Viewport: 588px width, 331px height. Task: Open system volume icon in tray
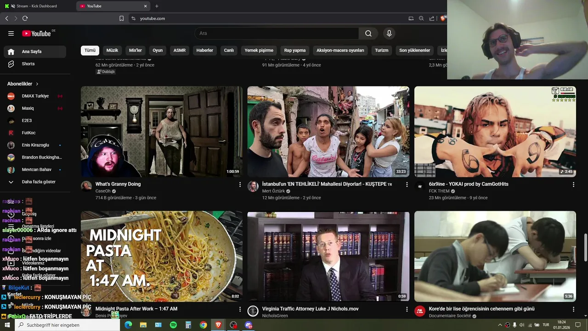pyautogui.click(x=522, y=325)
